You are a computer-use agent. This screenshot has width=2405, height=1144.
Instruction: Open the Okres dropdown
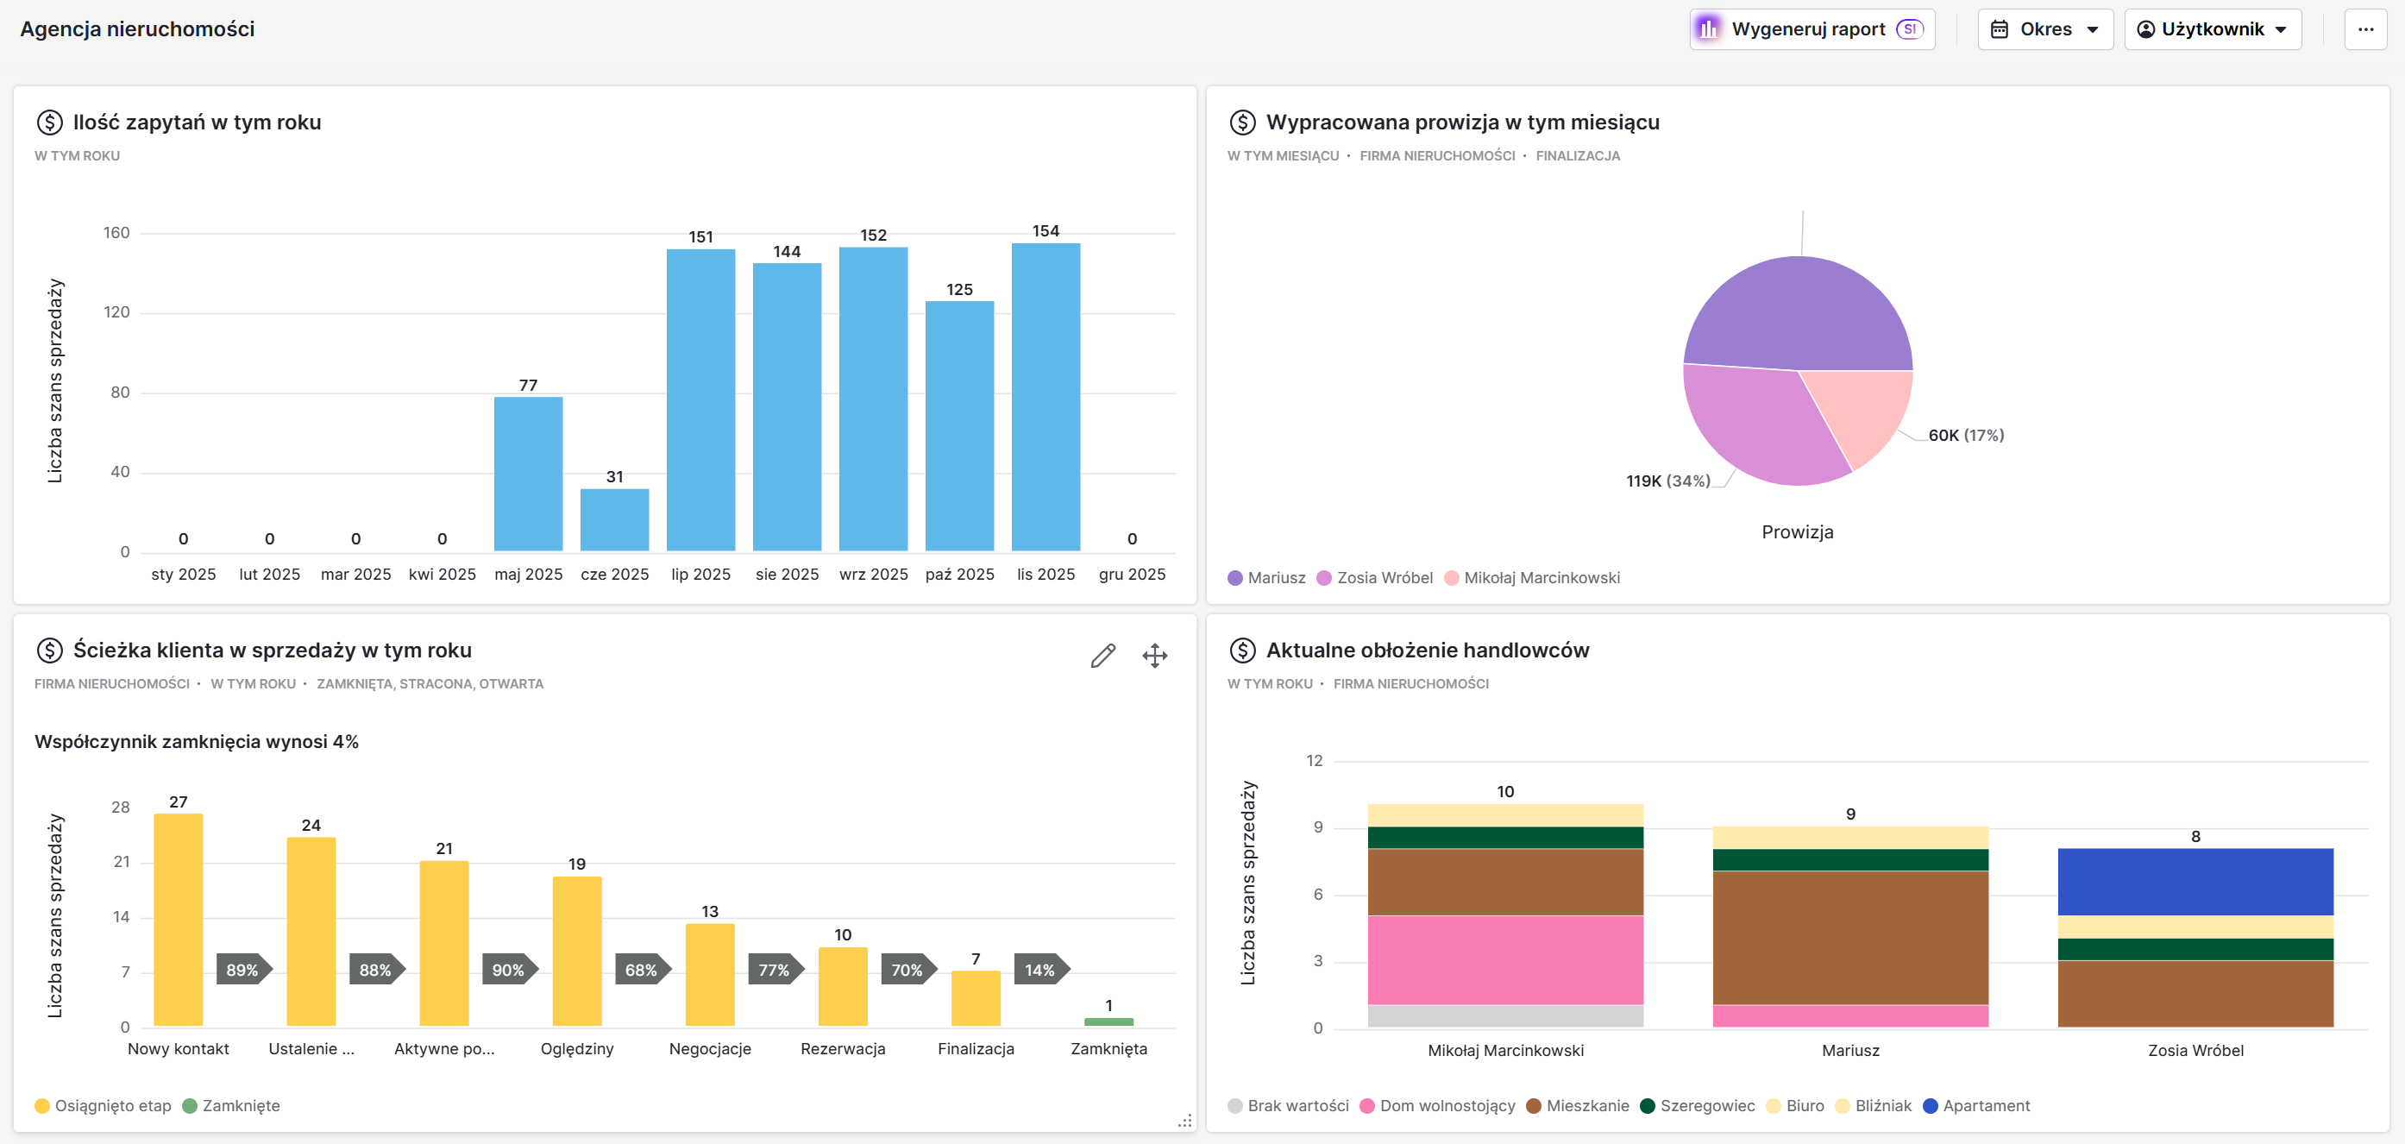2045,29
